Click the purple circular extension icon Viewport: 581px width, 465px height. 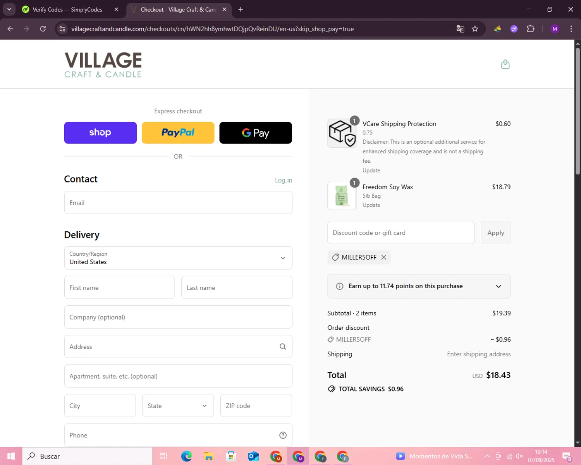pyautogui.click(x=514, y=29)
